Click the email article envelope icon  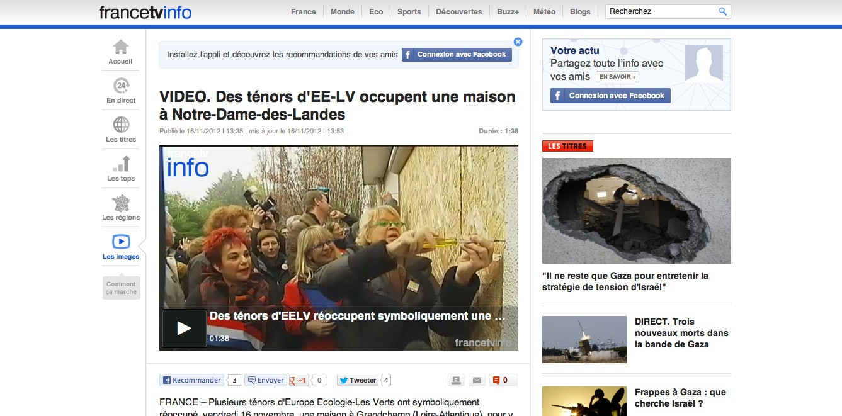click(477, 380)
